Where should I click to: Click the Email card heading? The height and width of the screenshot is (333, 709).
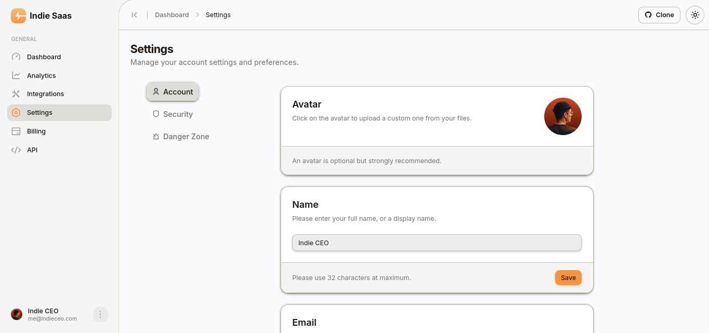coord(305,323)
